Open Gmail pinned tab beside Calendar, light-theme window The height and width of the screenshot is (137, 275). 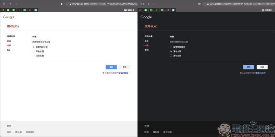click(x=30, y=10)
